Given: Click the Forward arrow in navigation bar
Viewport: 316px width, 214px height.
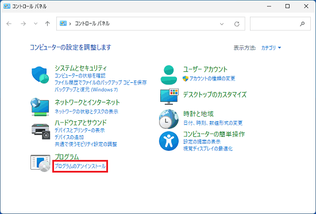Looking at the screenshot, I should [x=23, y=24].
